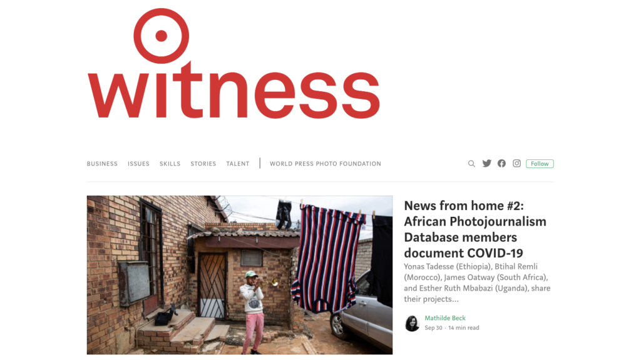Select Mathilde Beck's round avatar photo
Viewport: 641px width, 360px height.
(412, 323)
